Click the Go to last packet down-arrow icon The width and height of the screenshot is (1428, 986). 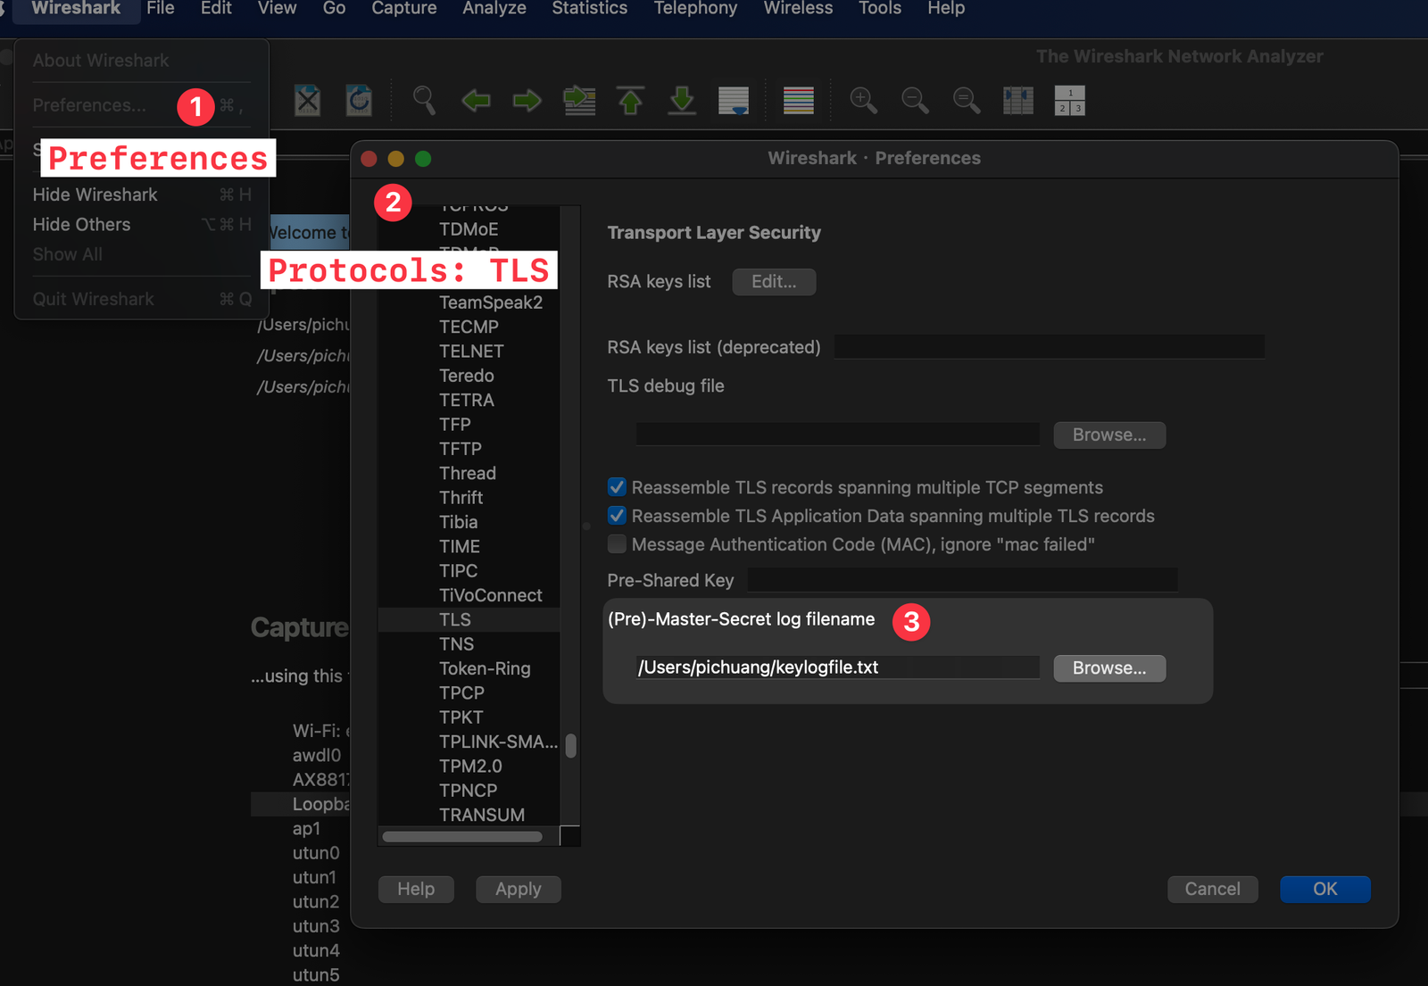tap(682, 101)
